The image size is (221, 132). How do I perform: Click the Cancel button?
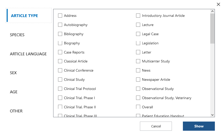pyautogui.click(x=156, y=126)
